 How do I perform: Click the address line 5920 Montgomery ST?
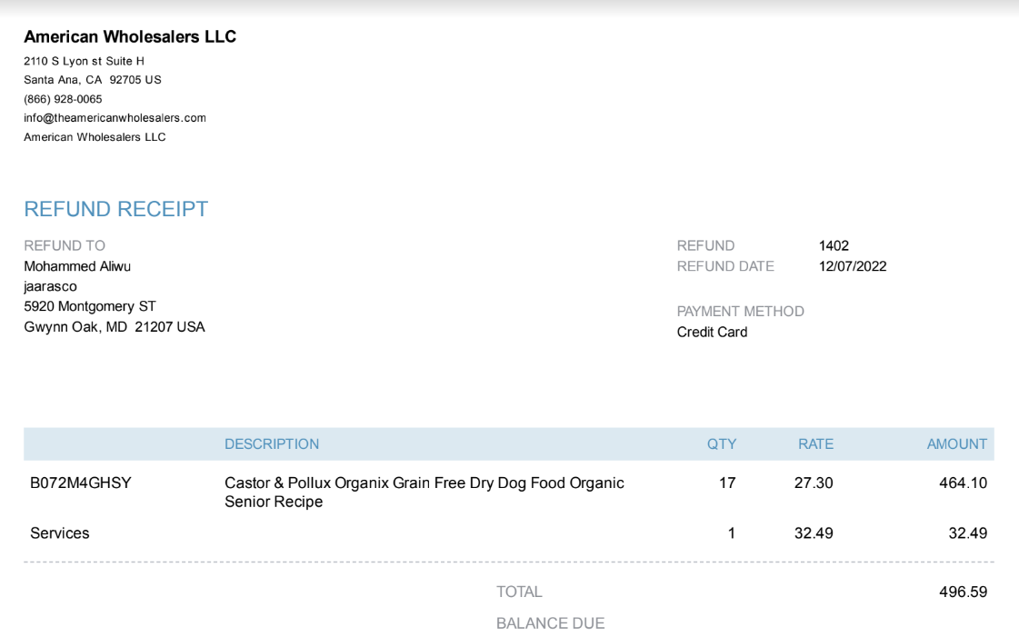click(x=90, y=306)
